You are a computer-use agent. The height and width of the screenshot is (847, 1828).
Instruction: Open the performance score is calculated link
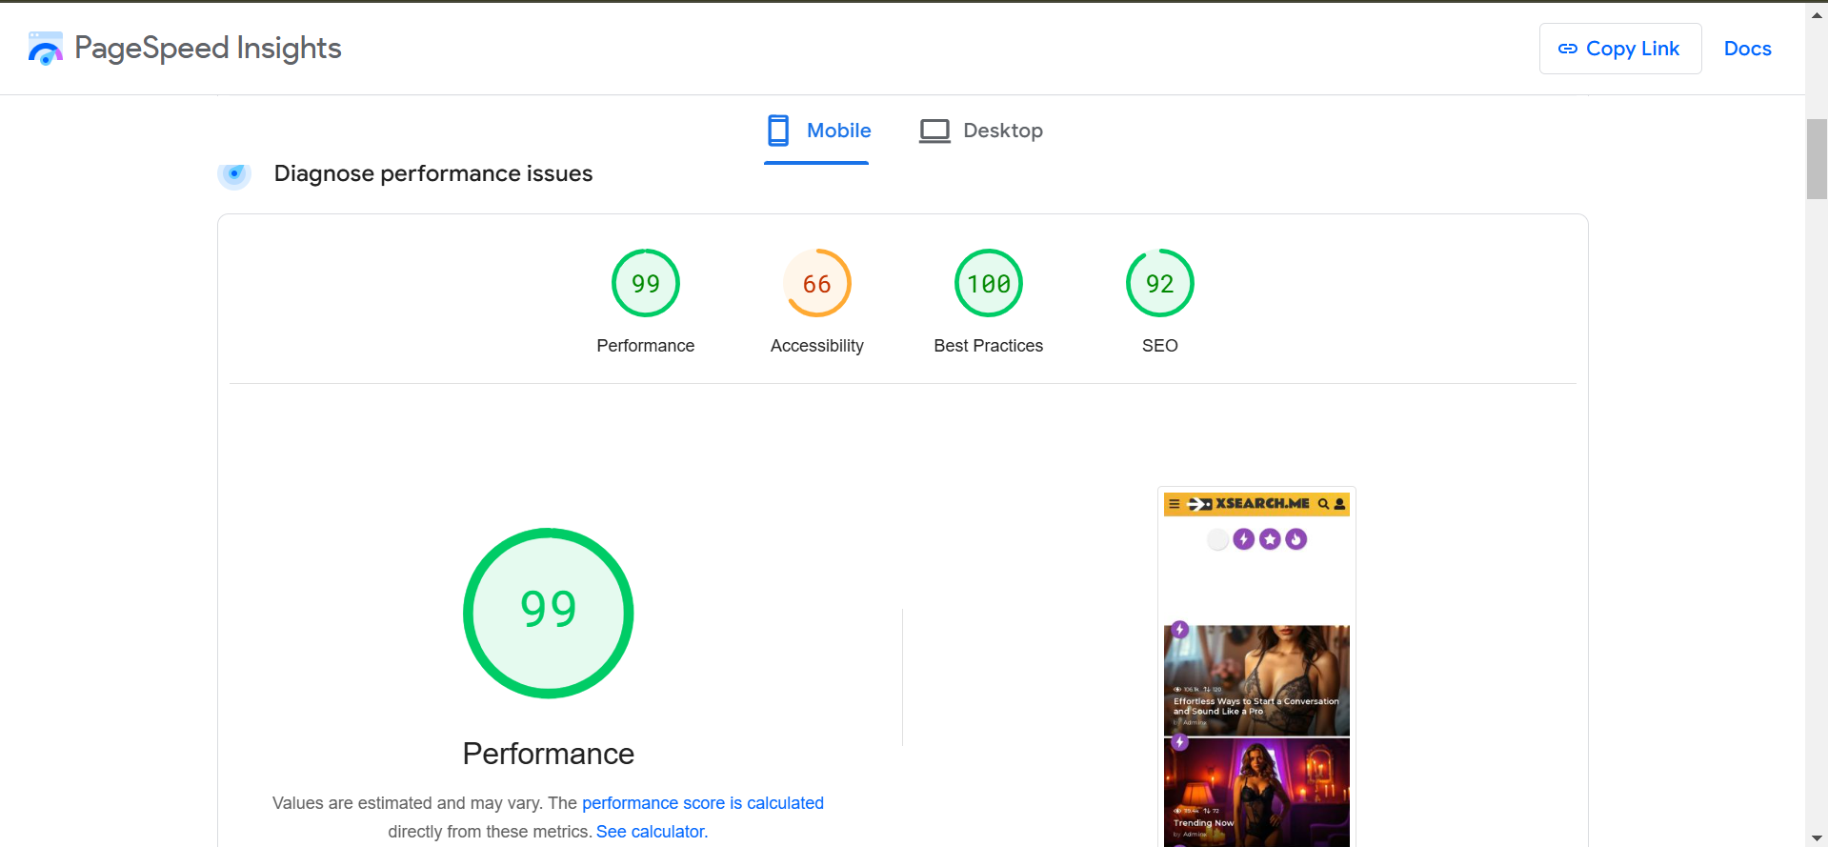pyautogui.click(x=703, y=803)
